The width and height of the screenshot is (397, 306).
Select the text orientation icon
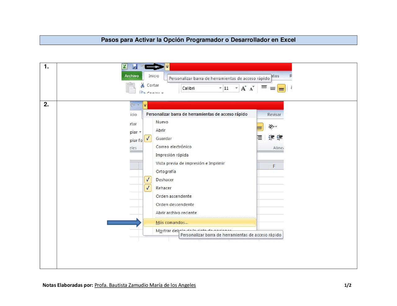[x=272, y=127]
